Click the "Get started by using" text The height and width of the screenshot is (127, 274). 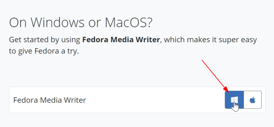pyautogui.click(x=45, y=40)
